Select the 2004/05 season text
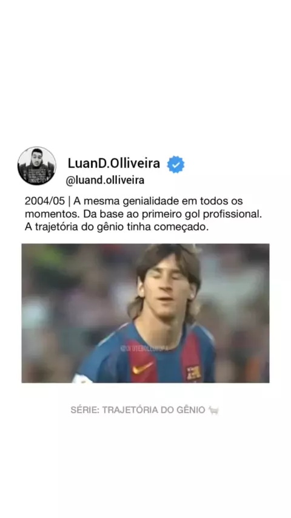Screen dimensions: 291x518 point(45,201)
